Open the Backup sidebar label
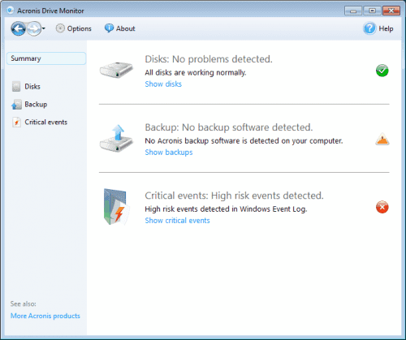 pos(36,105)
